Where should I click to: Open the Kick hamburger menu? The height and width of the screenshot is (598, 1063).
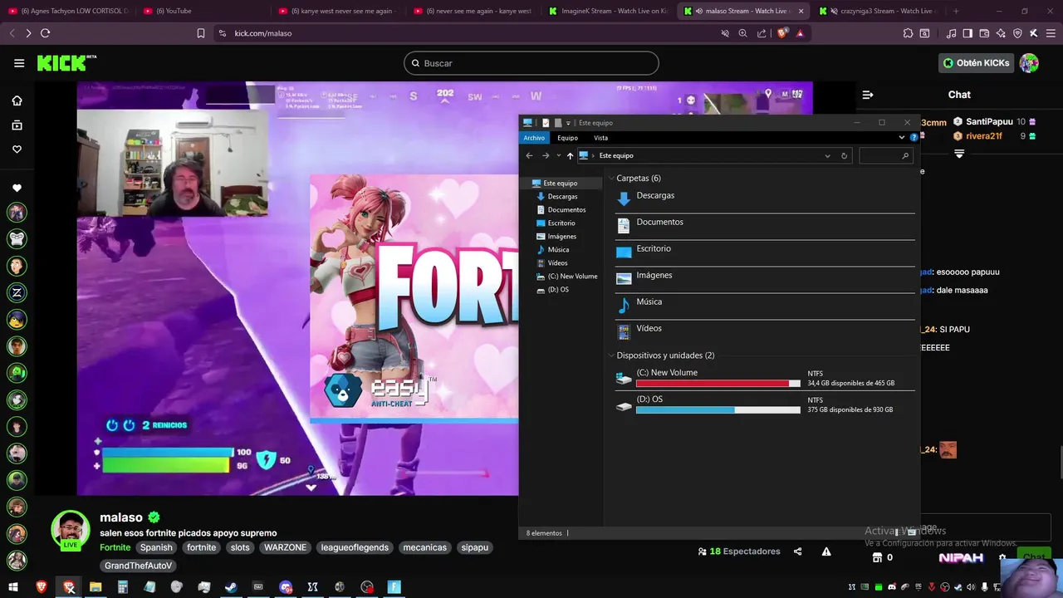point(19,63)
